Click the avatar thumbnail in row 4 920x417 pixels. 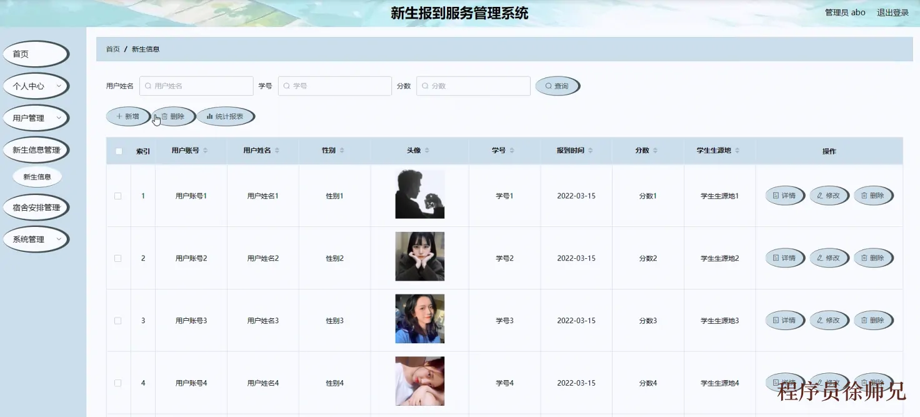click(420, 381)
